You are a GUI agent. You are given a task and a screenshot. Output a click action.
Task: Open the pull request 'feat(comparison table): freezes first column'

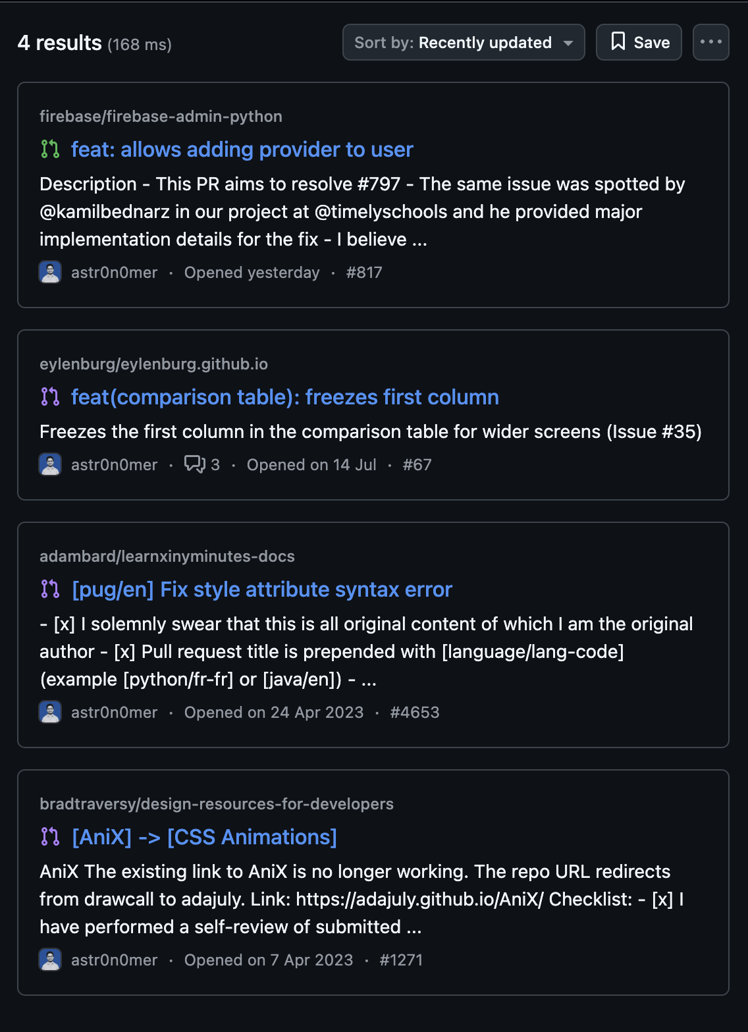[x=284, y=397]
